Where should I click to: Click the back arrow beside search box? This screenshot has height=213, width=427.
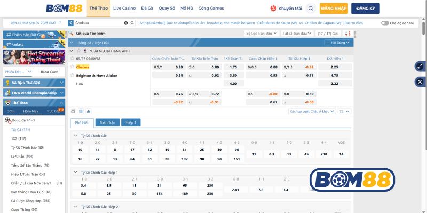pyautogui.click(x=71, y=23)
